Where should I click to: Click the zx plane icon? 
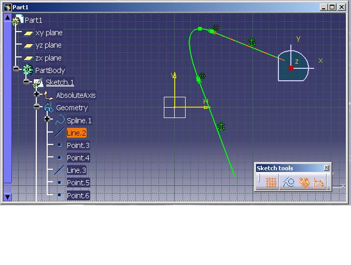click(28, 58)
